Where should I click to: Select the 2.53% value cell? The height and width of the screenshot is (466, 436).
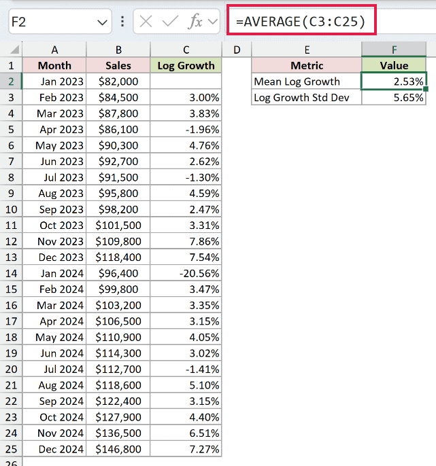pyautogui.click(x=394, y=81)
